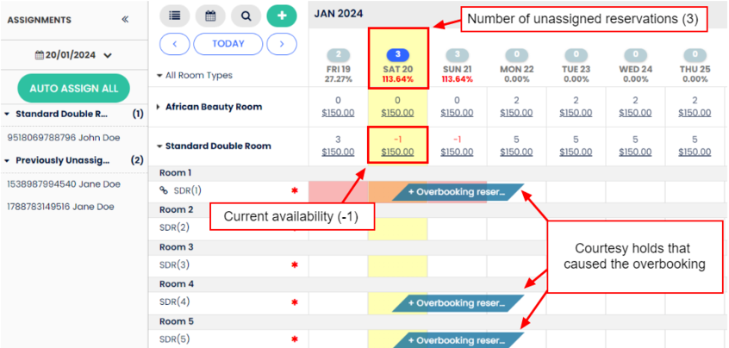This screenshot has height=348, width=729.
Task: Click the green plus add button
Action: (x=281, y=16)
